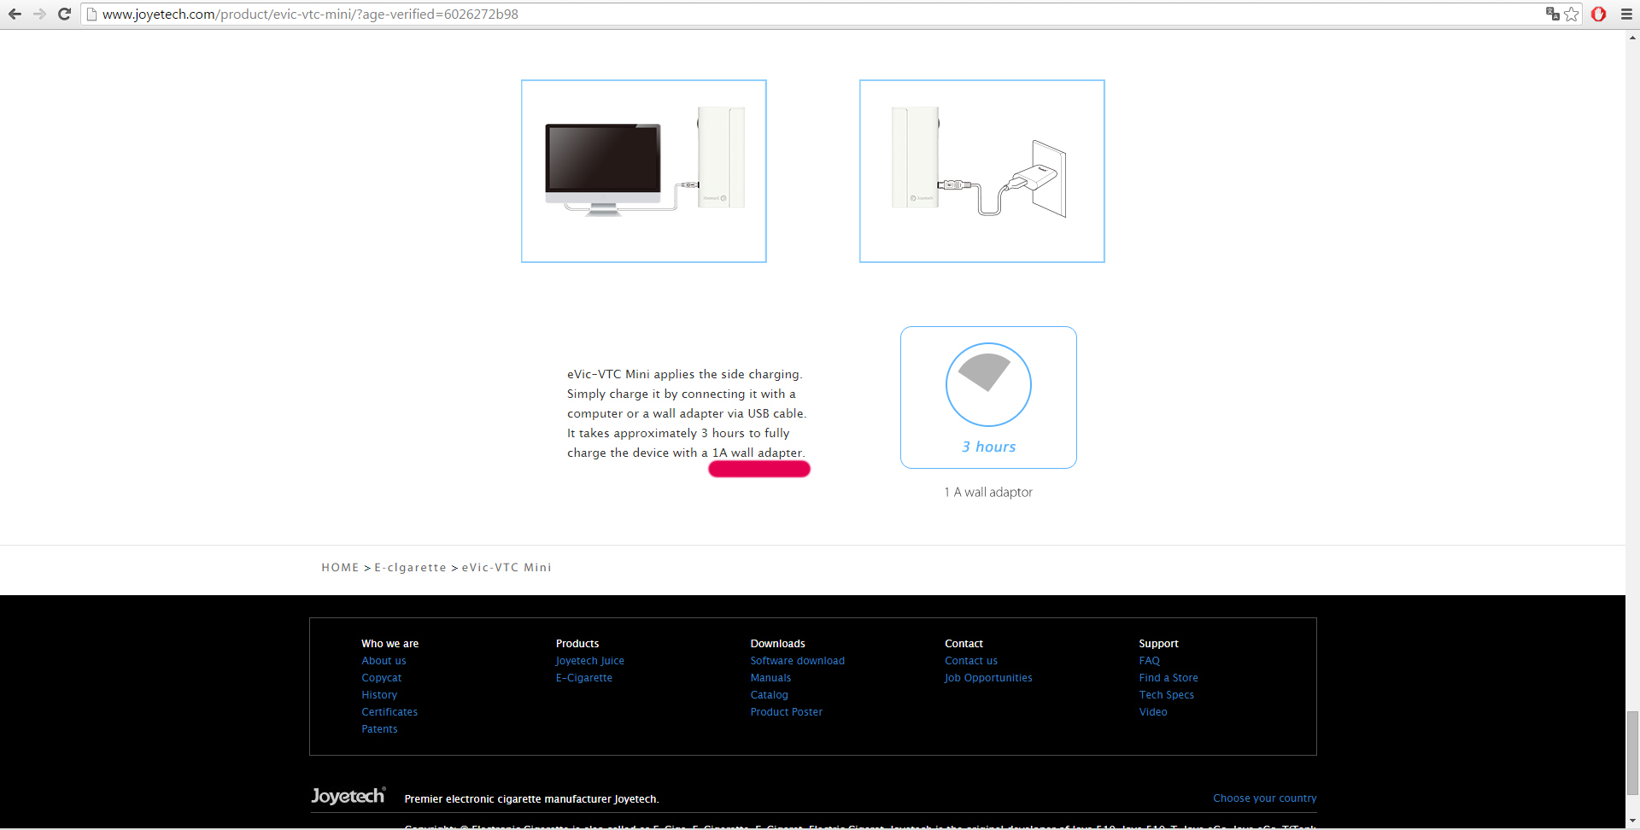Image resolution: width=1640 pixels, height=830 pixels.
Task: Open the Patents footer link
Action: click(379, 729)
